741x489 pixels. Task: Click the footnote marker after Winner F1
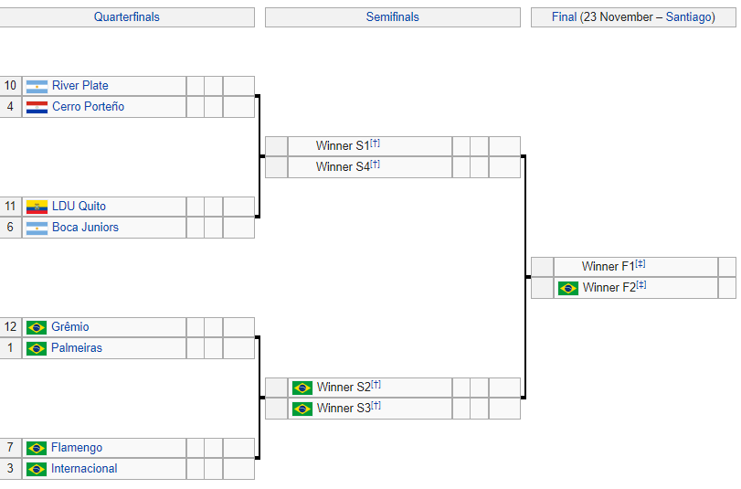[640, 264]
